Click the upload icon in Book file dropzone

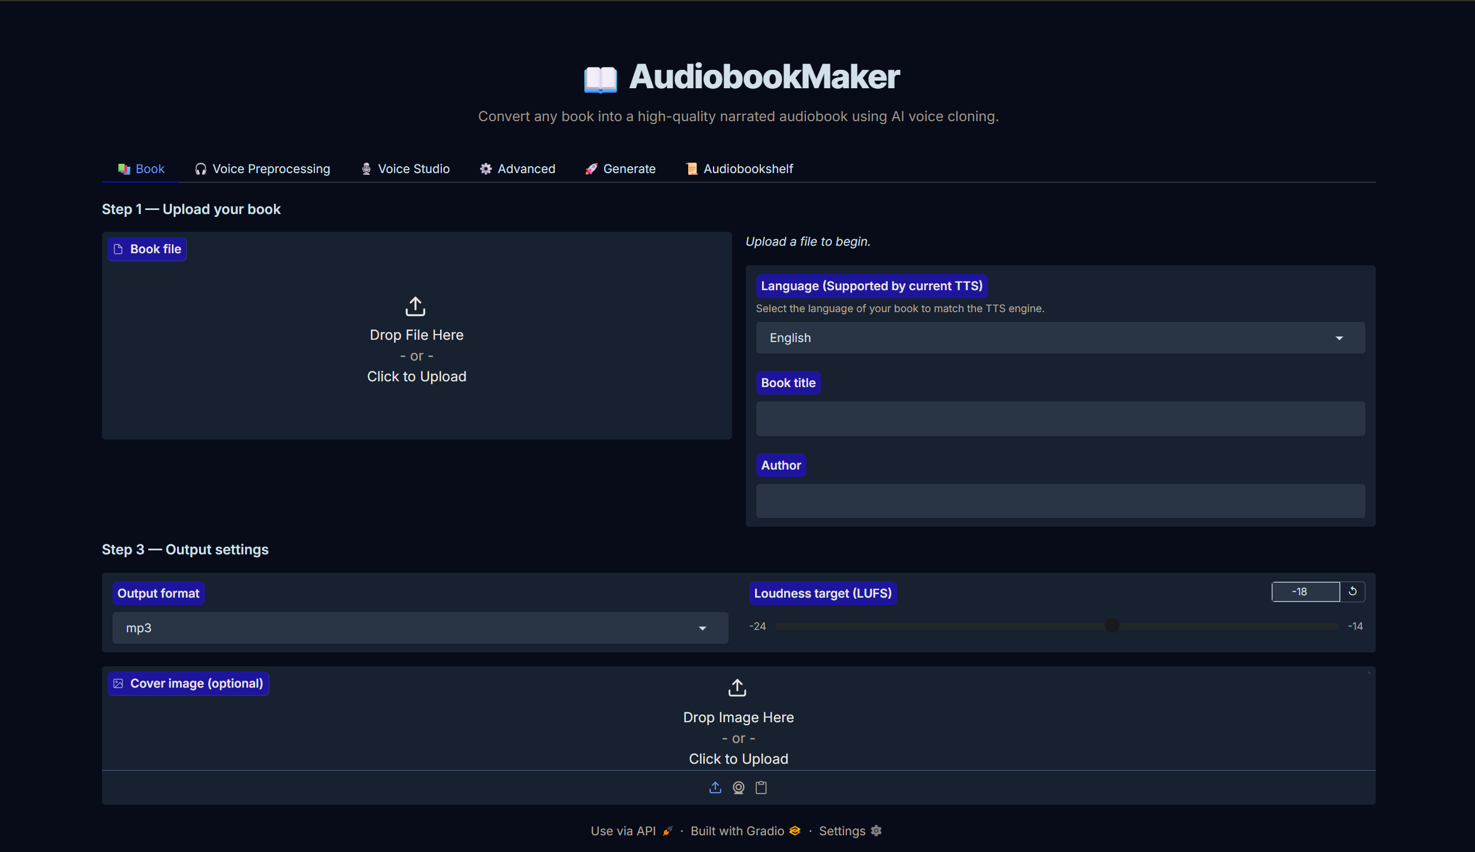[x=415, y=306]
